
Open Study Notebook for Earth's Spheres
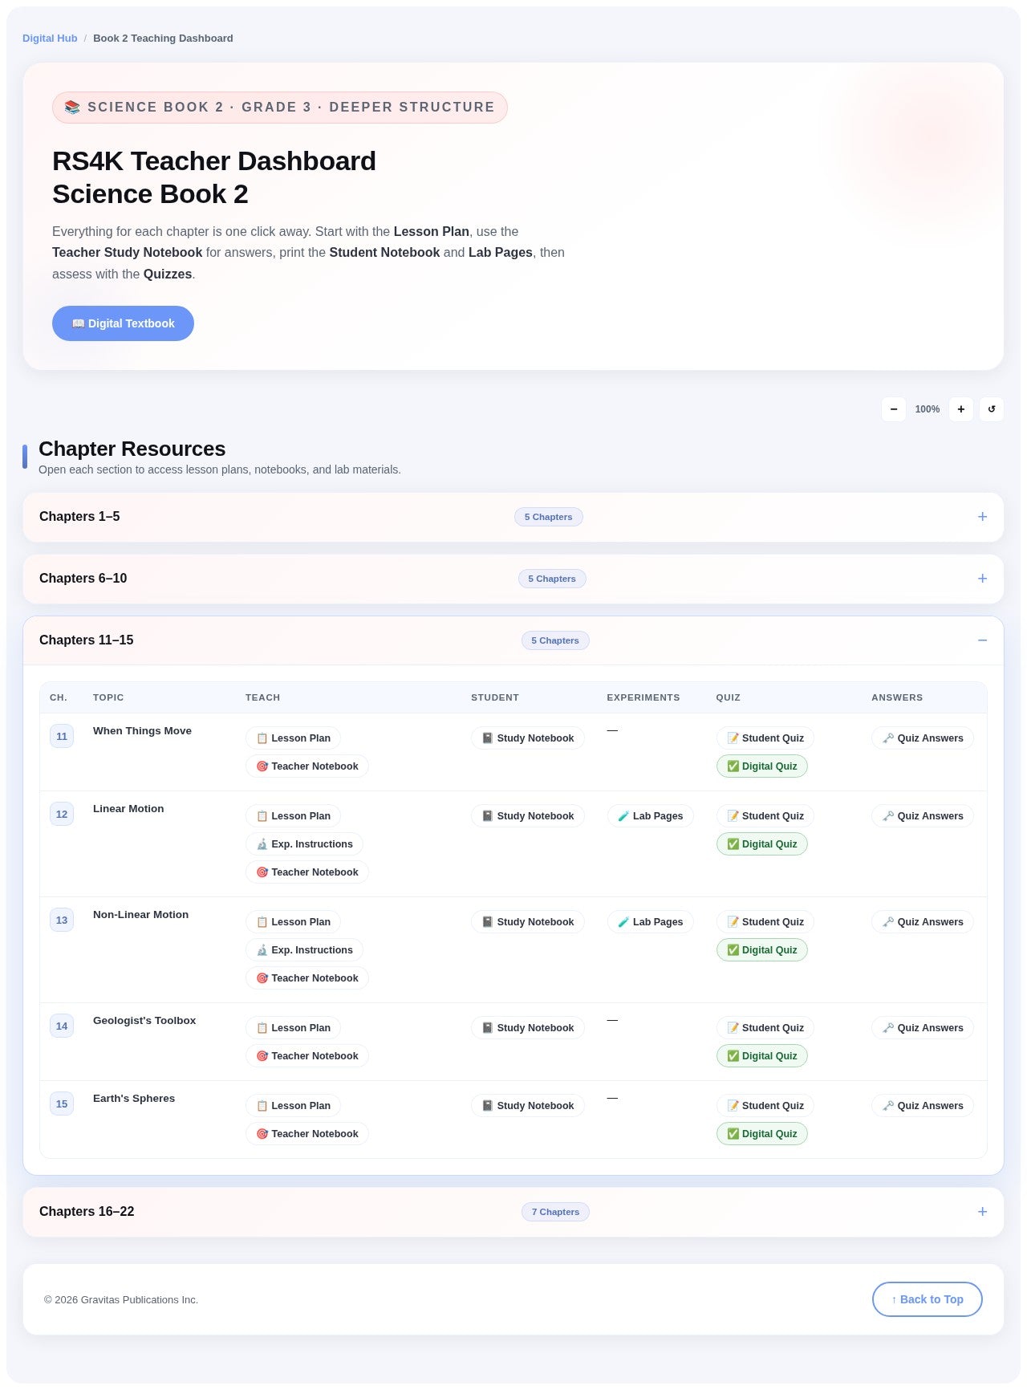tap(527, 1106)
